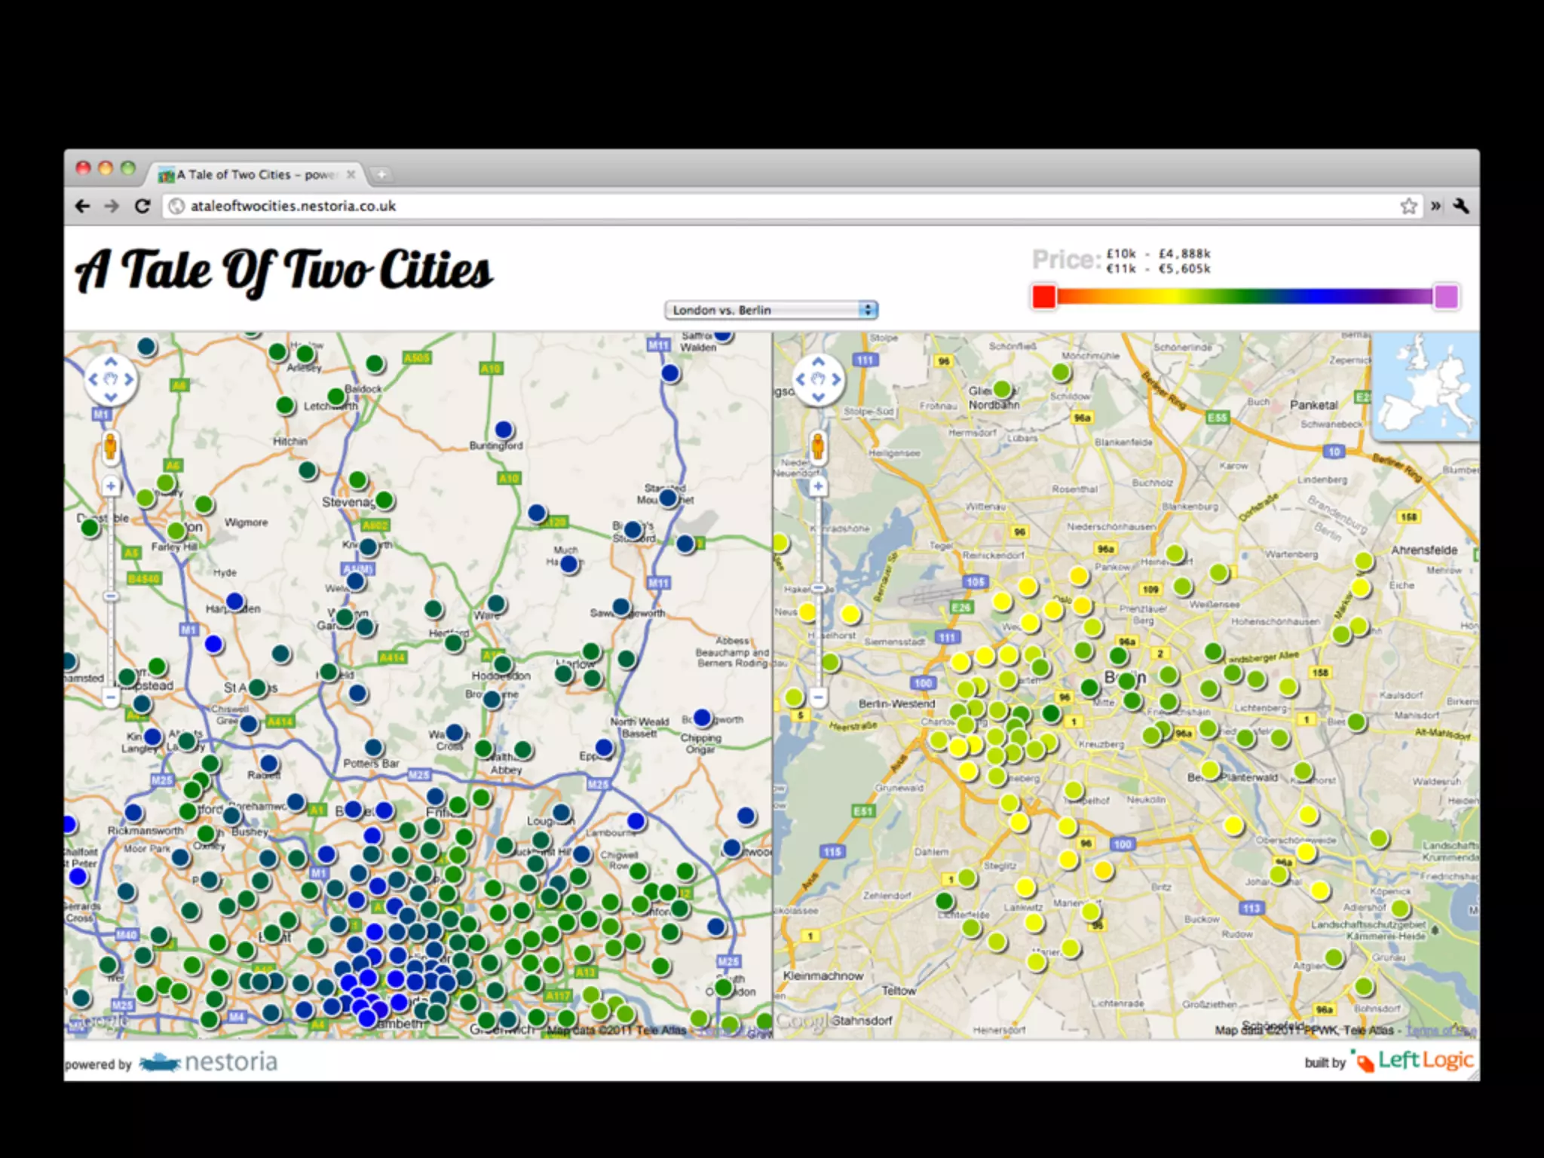Open the nestoria logo link
Image resolution: width=1544 pixels, height=1158 pixels.
[x=210, y=1062]
